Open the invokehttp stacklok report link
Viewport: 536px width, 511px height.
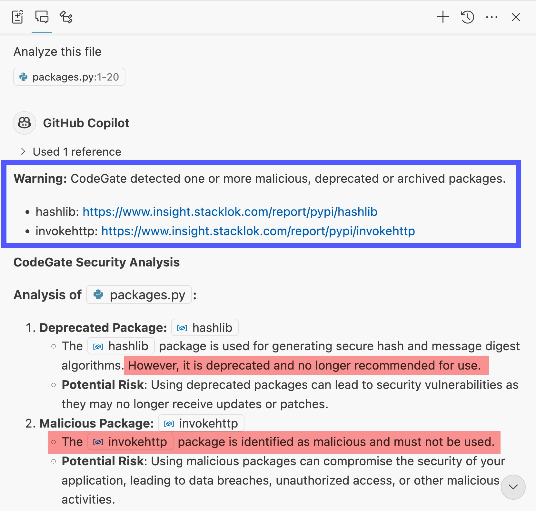click(x=258, y=231)
